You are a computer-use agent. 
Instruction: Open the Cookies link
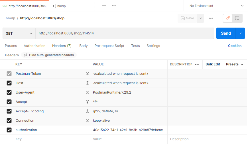coord(235,46)
